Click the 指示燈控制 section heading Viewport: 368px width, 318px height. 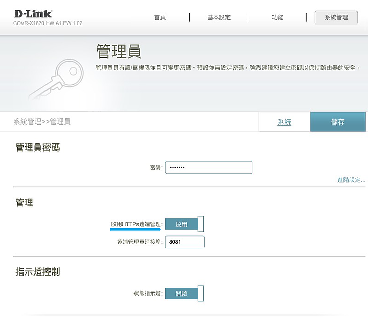[x=38, y=272]
